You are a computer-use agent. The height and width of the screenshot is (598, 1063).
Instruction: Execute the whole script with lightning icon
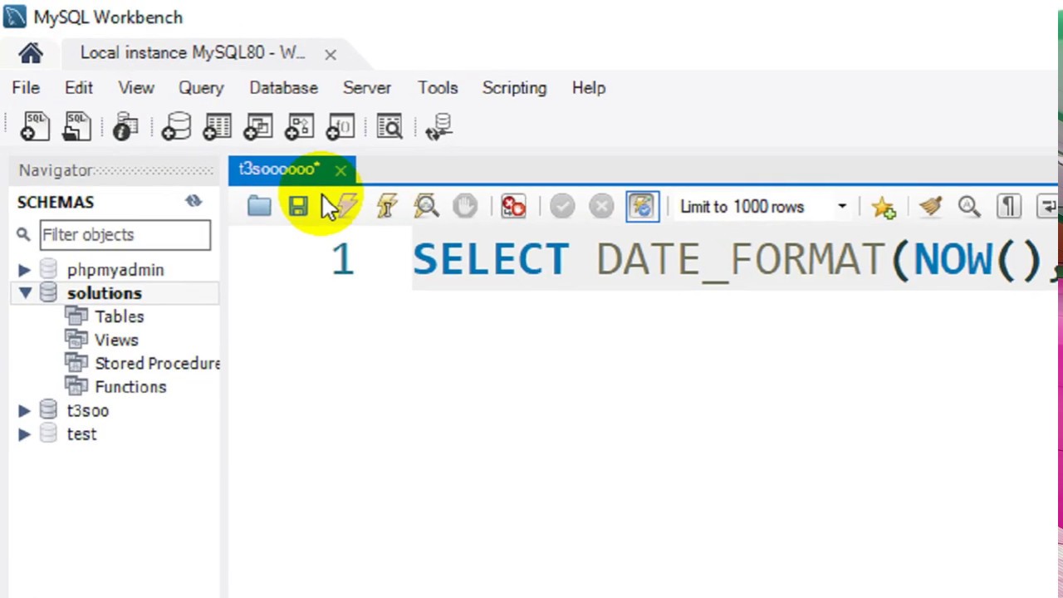point(347,206)
